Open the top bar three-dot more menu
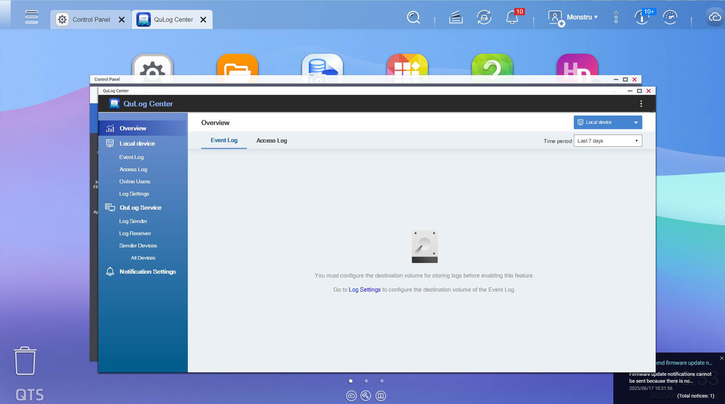725x404 pixels. coord(616,17)
